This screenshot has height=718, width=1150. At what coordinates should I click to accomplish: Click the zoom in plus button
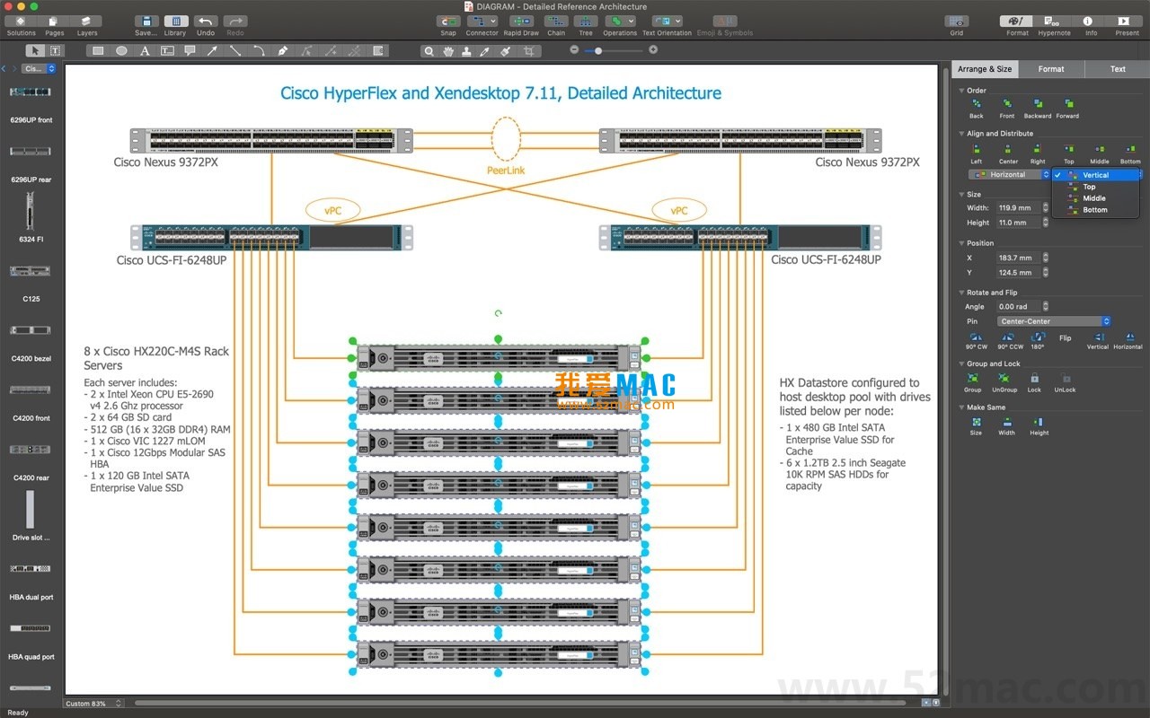point(653,50)
